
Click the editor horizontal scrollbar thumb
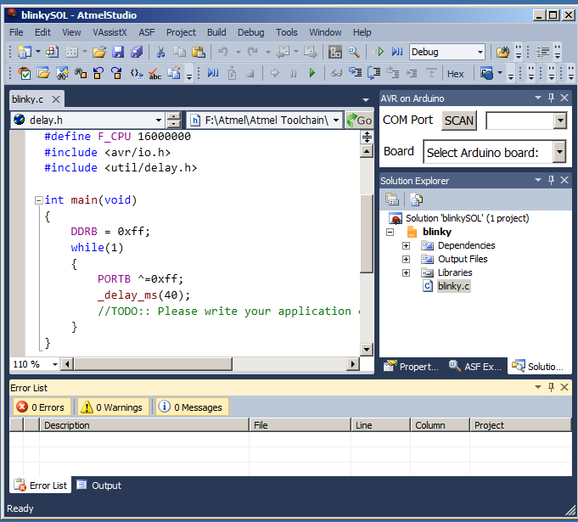tap(153, 364)
